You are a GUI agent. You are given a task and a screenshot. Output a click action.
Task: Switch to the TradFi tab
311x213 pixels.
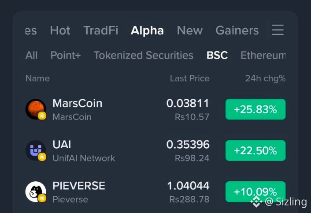click(101, 30)
